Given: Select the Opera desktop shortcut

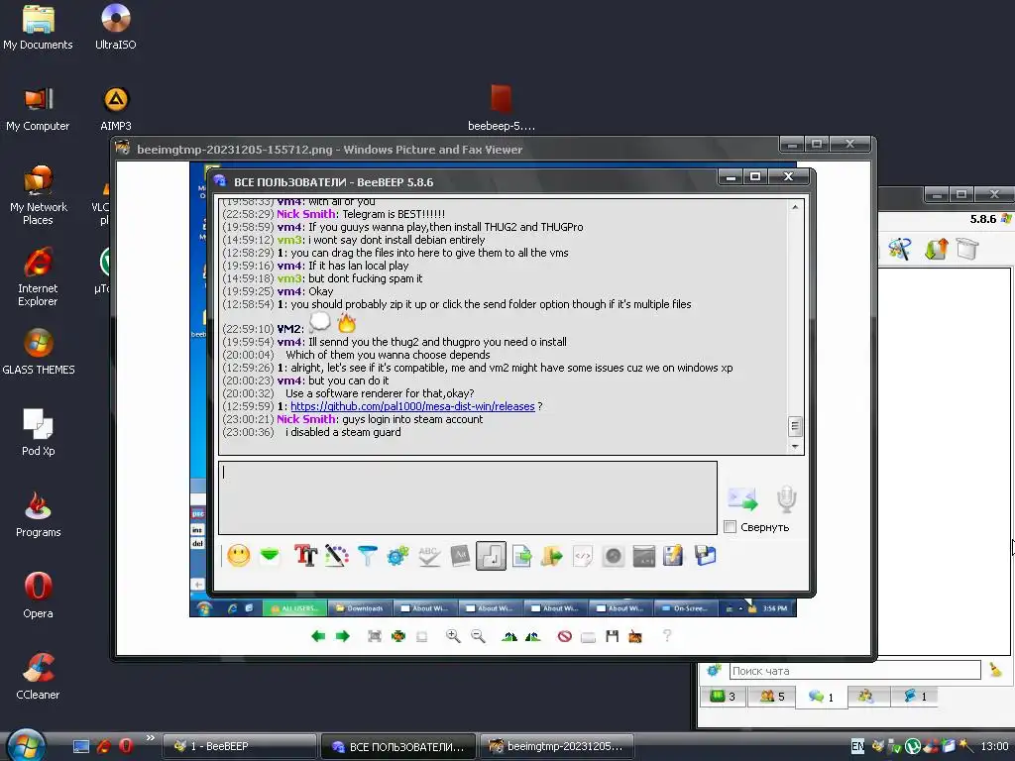Looking at the screenshot, I should click(39, 595).
